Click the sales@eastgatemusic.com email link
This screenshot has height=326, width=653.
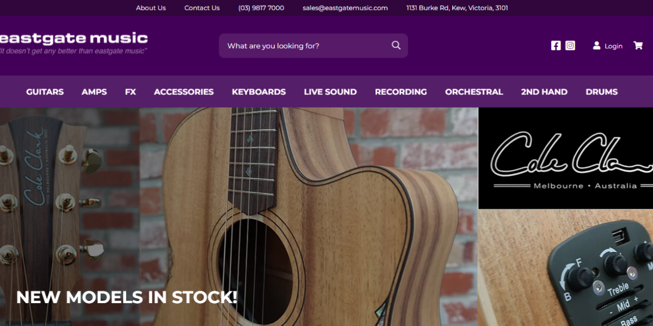(x=345, y=8)
